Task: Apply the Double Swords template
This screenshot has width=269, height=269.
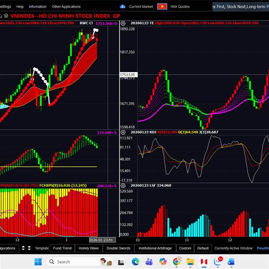Action: click(x=118, y=248)
